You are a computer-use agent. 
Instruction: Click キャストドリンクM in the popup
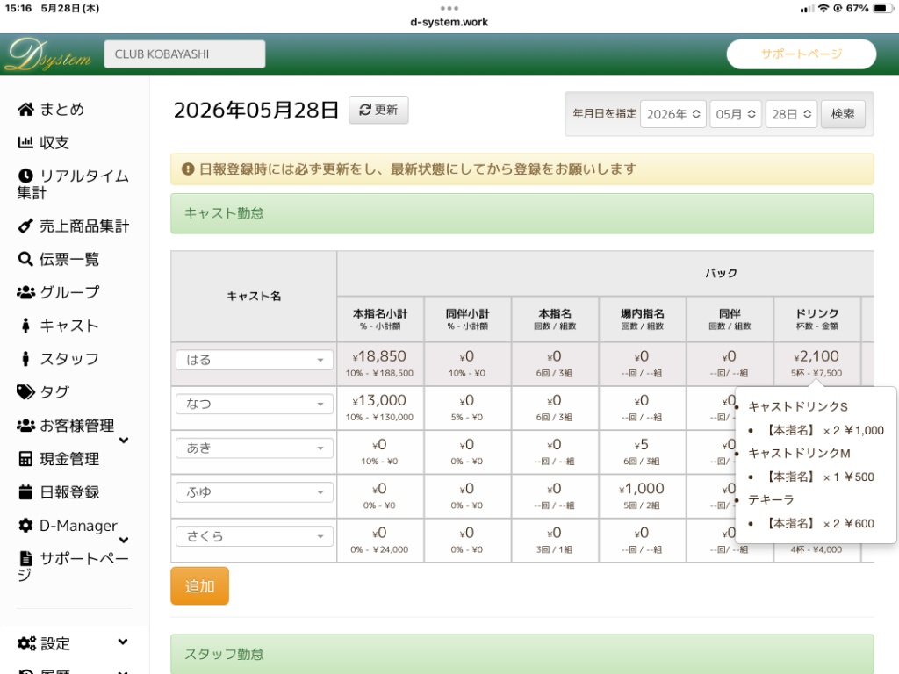(799, 454)
